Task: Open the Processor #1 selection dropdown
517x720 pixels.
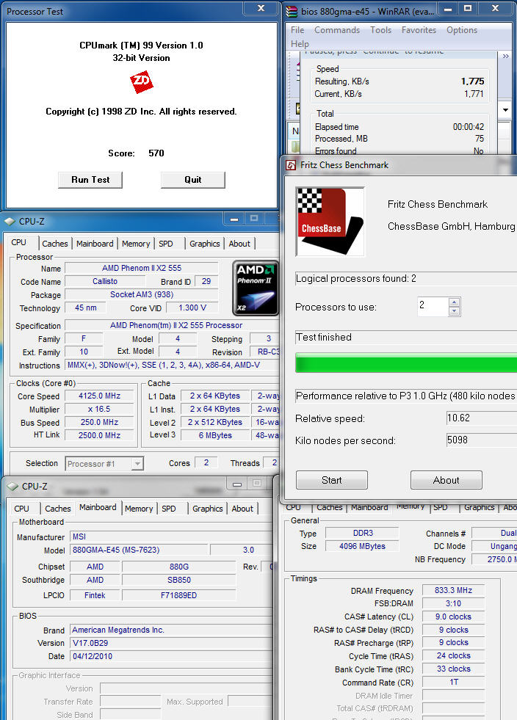Action: click(x=137, y=464)
